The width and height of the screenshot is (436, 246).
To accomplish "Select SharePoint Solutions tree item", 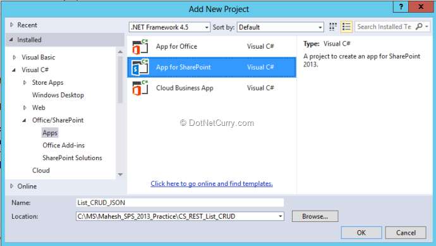I will [x=72, y=158].
